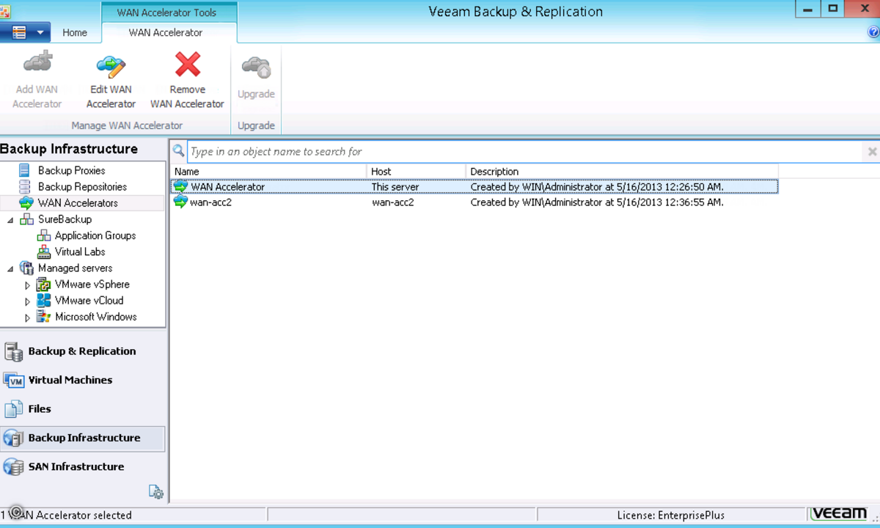Select Virtual Labs in the tree
This screenshot has height=528, width=880.
(80, 252)
